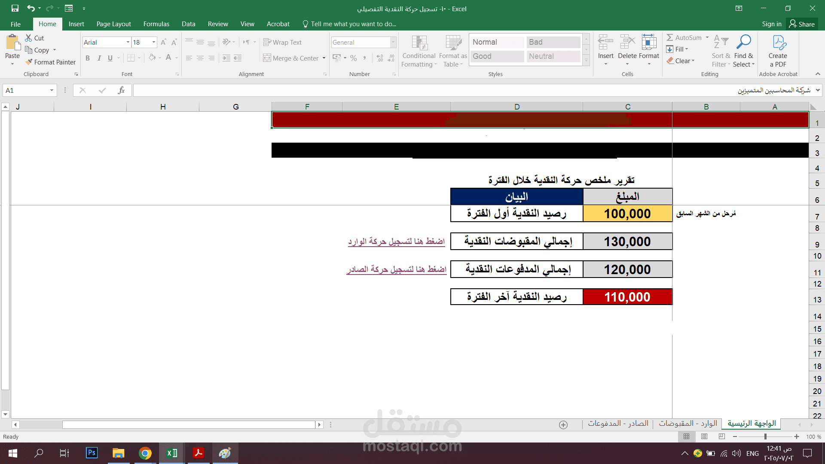
Task: Open the File menu
Action: [x=15, y=24]
